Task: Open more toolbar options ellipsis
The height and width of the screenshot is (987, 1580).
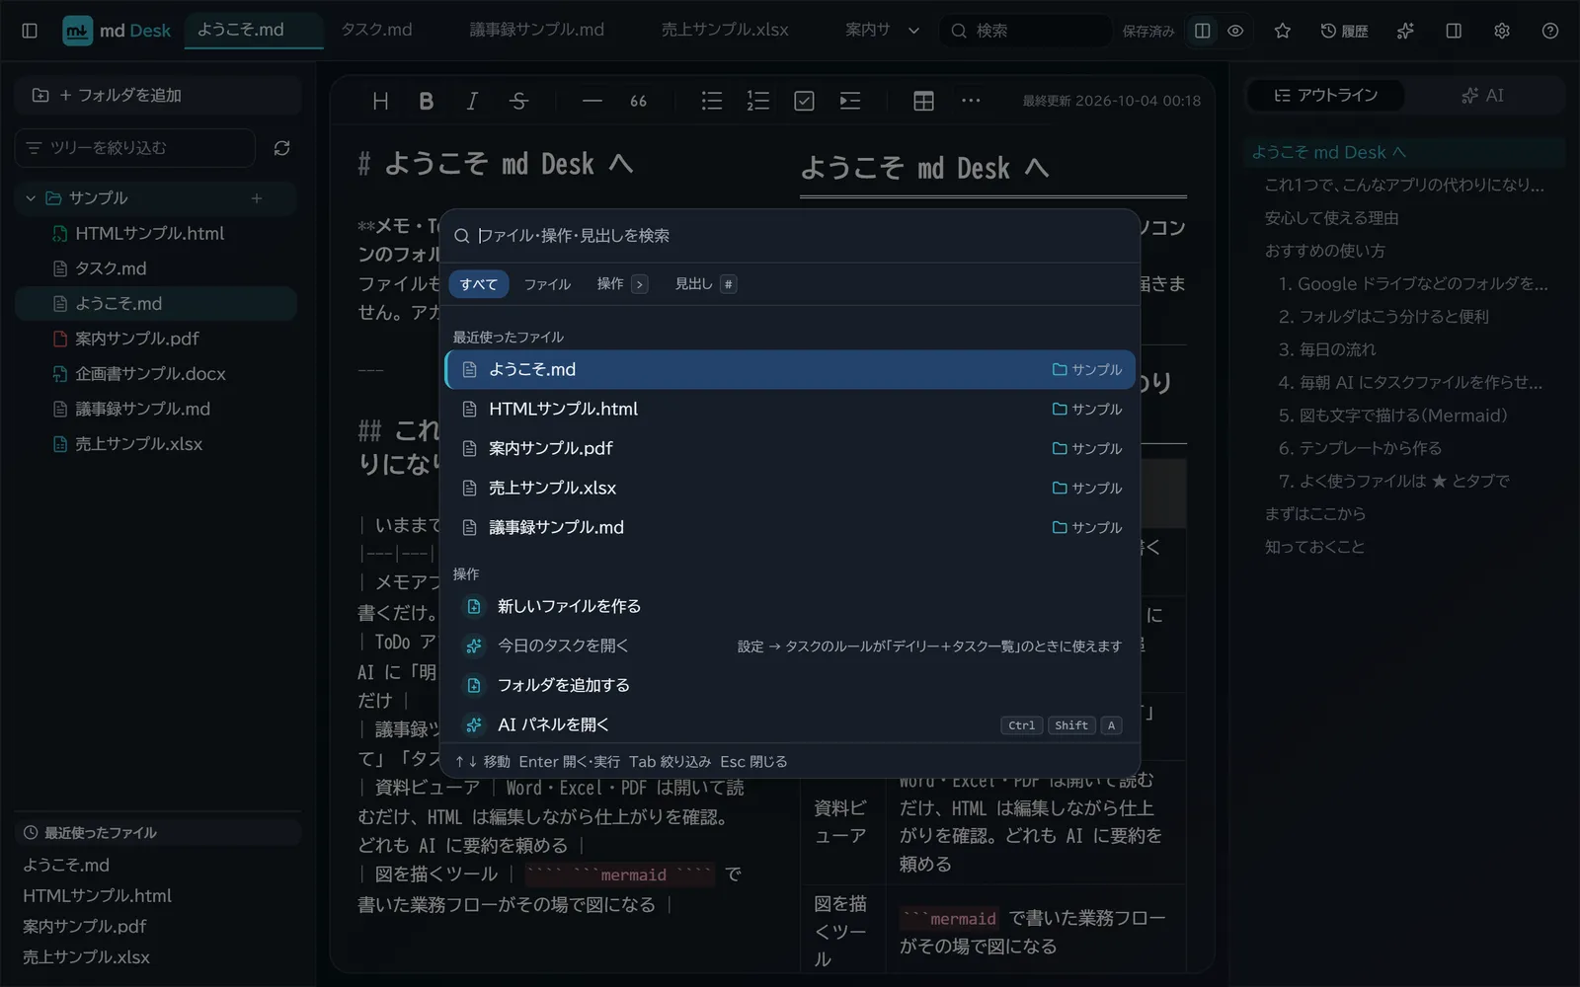Action: (x=971, y=101)
